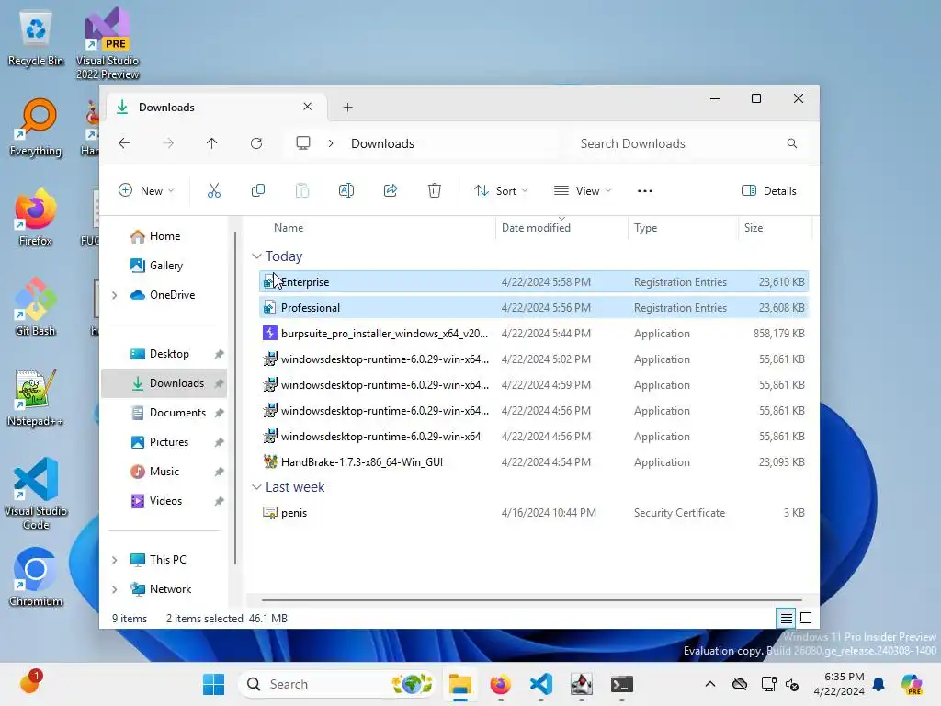Open File Explorer from the taskbar
The height and width of the screenshot is (706, 941).
(460, 684)
